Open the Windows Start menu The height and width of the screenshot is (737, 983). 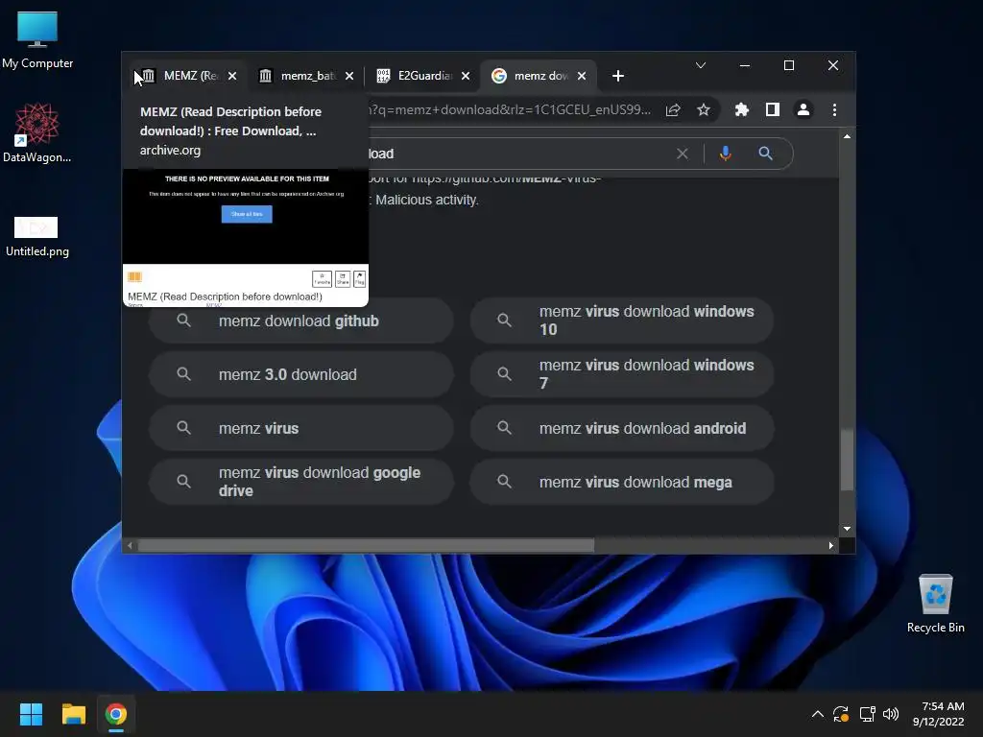[31, 714]
